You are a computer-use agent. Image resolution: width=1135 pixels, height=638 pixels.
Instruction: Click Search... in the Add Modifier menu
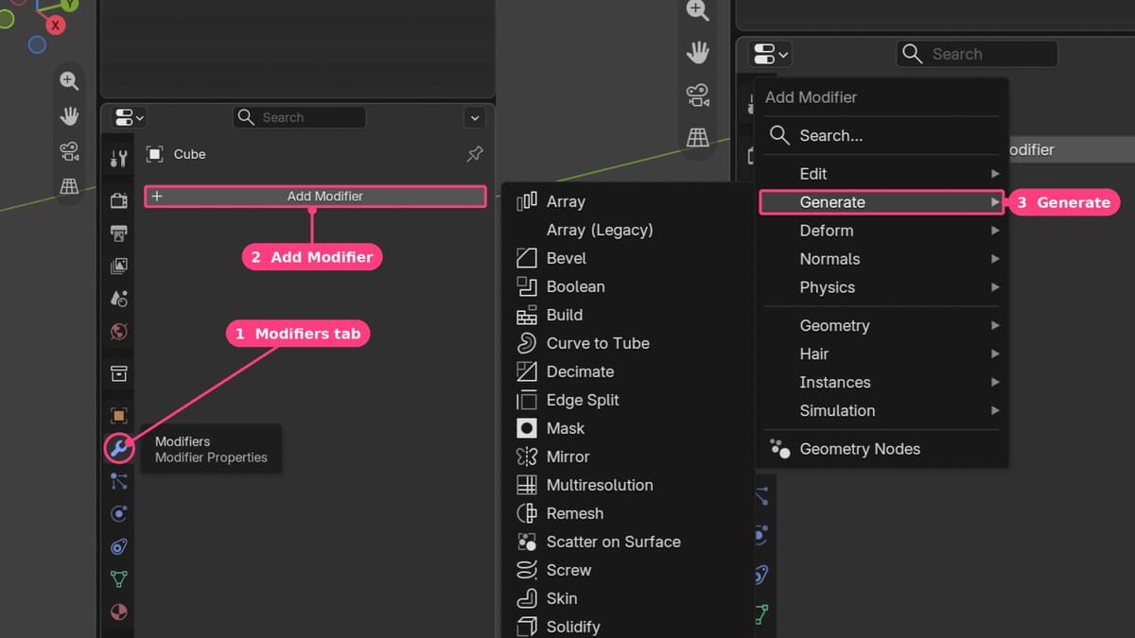tap(882, 135)
